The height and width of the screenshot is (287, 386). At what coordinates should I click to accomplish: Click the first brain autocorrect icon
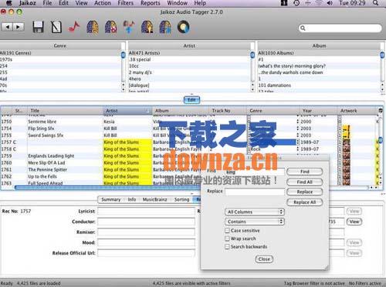pos(93,27)
